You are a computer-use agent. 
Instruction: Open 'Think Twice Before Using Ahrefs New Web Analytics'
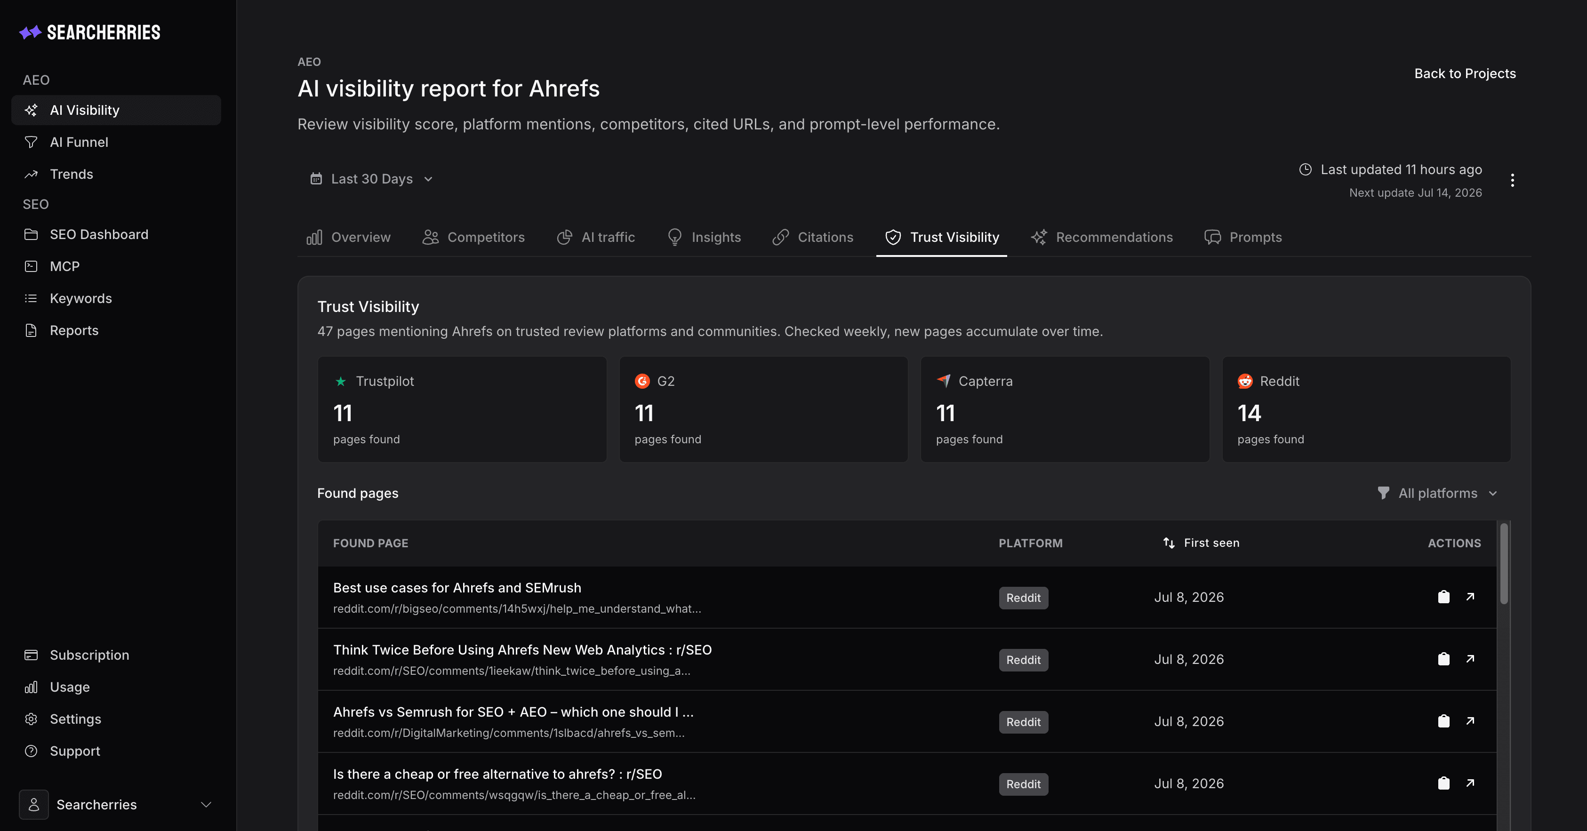pos(522,650)
